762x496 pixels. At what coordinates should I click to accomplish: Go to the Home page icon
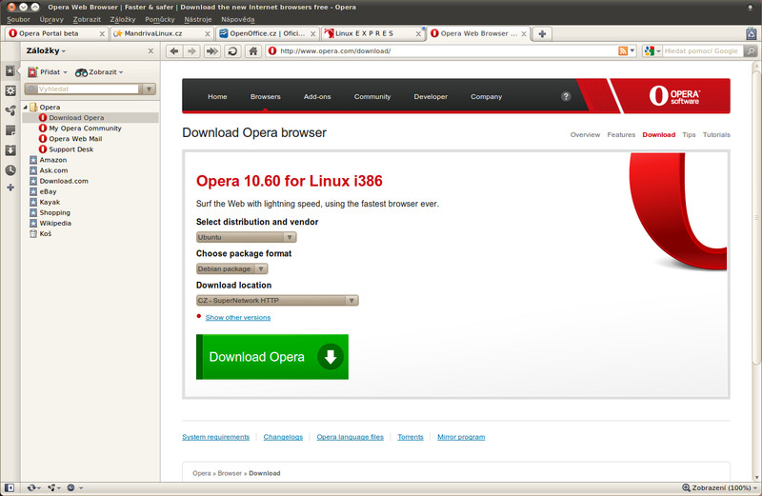click(x=252, y=50)
